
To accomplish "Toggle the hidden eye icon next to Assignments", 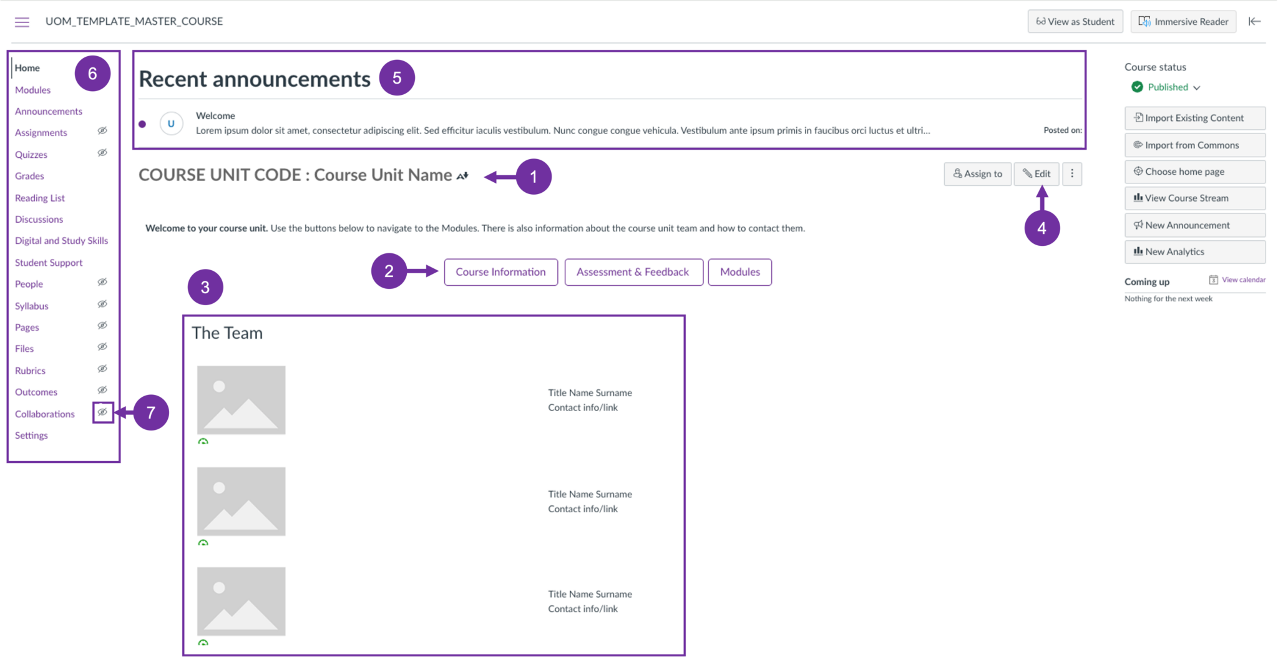I will point(102,130).
